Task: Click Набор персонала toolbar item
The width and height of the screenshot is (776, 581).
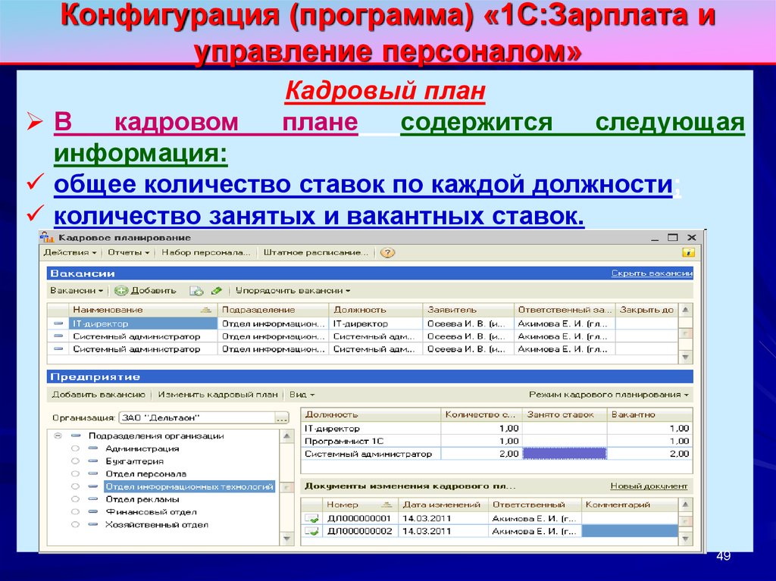Action: coord(206,252)
